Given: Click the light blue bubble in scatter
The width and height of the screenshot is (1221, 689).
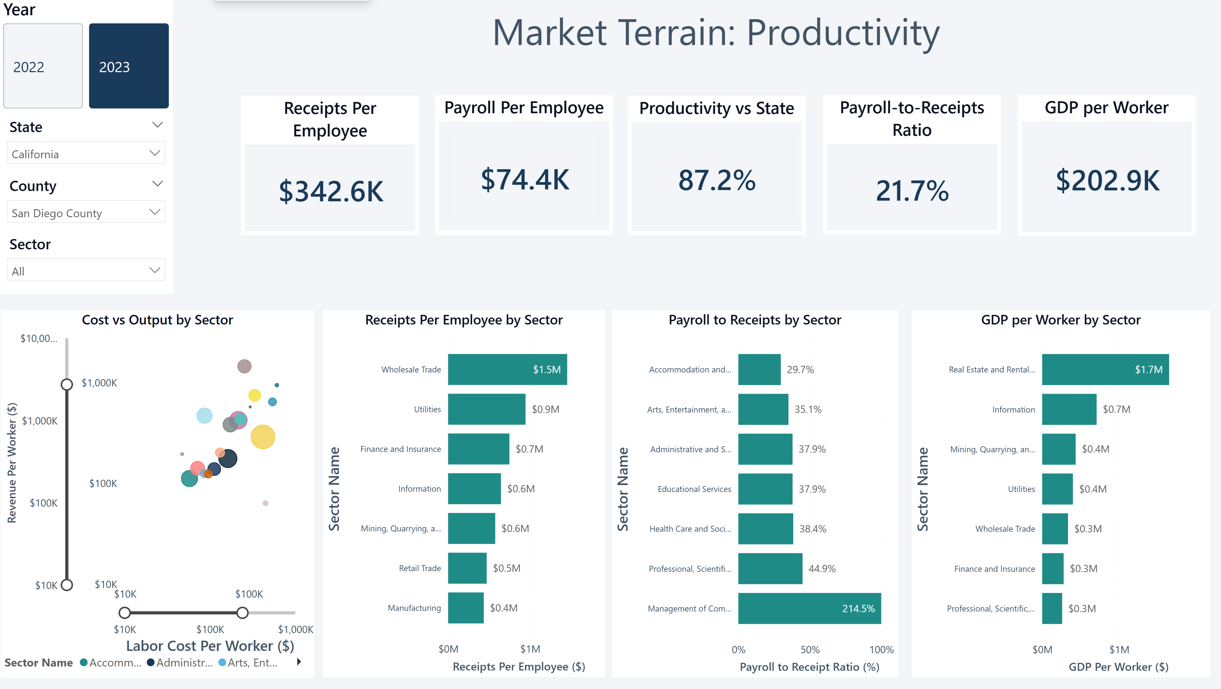Looking at the screenshot, I should coord(204,416).
